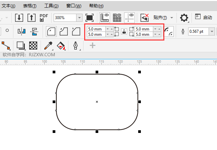Select the chamfered corner style

click(76, 31)
